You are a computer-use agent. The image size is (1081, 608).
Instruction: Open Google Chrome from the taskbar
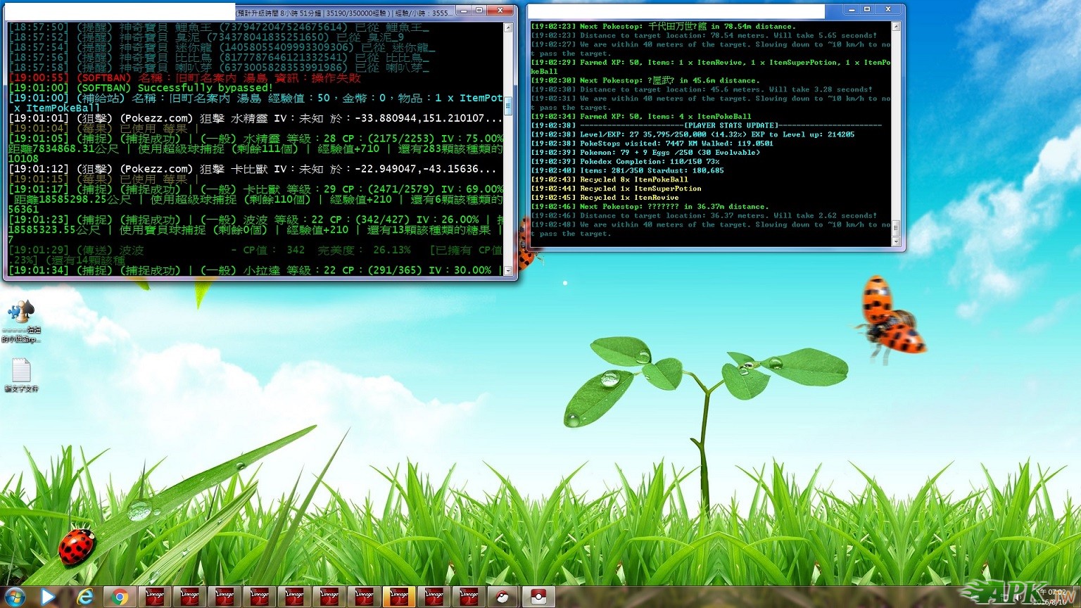[x=120, y=597]
